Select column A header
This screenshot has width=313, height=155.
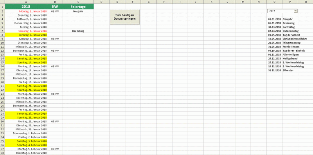(x=26, y=2)
